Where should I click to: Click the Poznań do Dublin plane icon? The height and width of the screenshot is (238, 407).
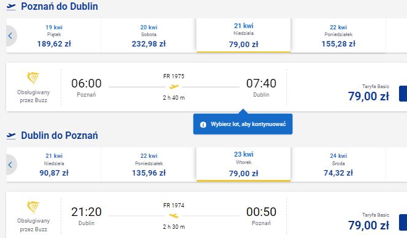point(11,7)
